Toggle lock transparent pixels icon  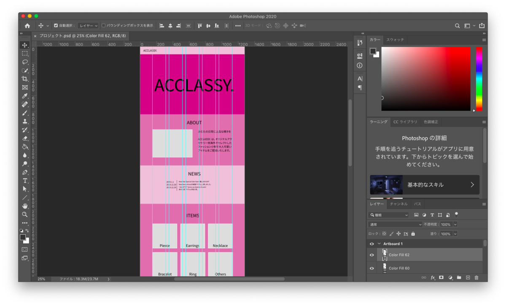384,234
